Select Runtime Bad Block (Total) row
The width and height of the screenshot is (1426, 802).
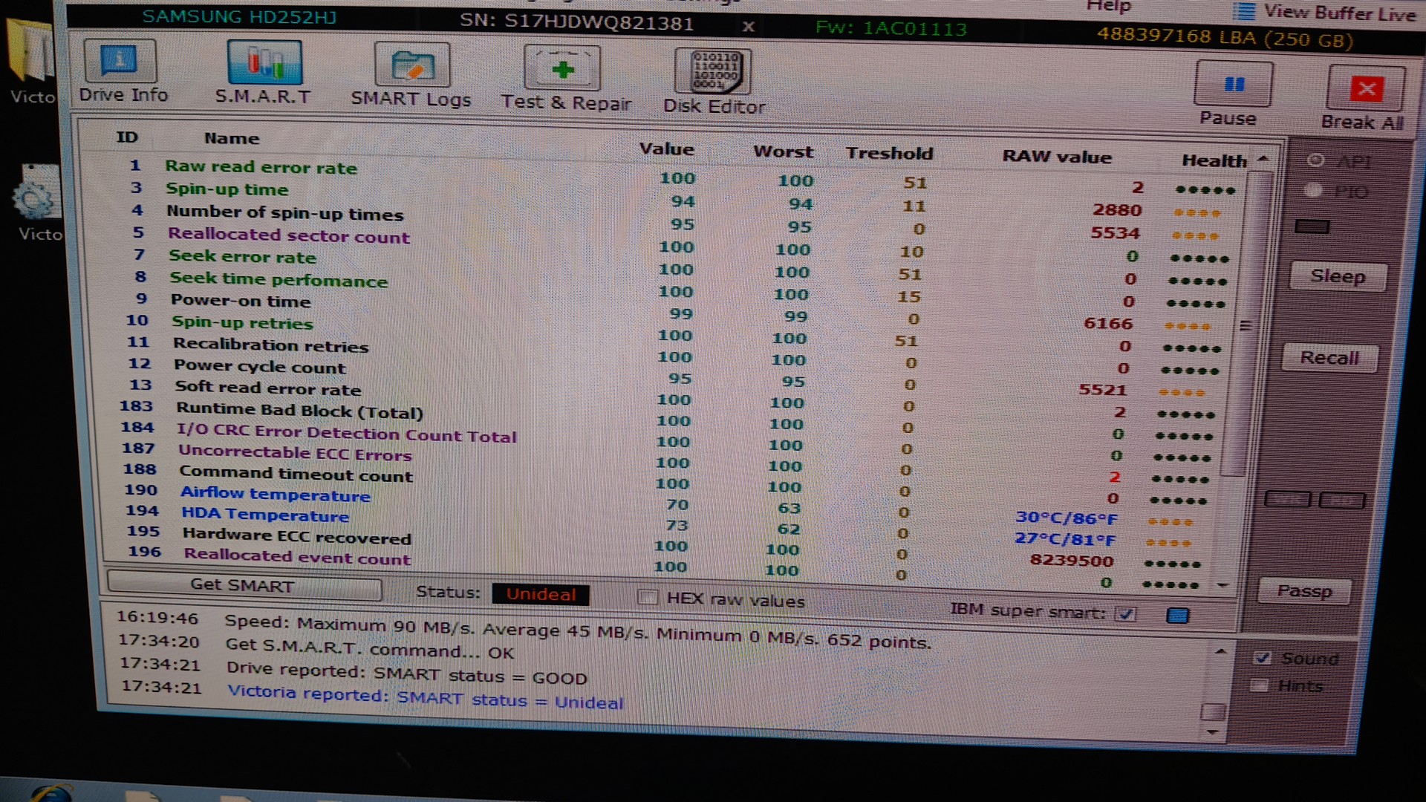pos(668,419)
